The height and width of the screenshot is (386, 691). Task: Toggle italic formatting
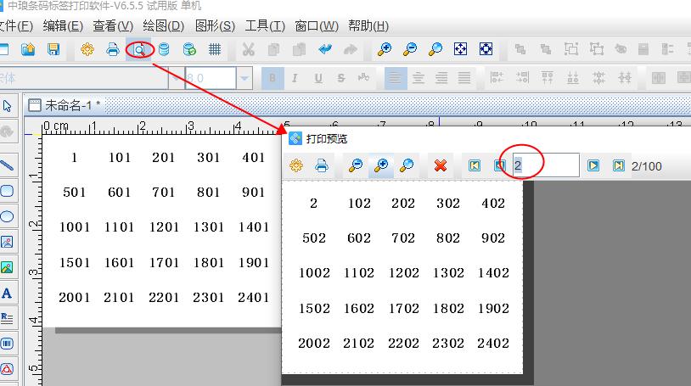pos(295,78)
